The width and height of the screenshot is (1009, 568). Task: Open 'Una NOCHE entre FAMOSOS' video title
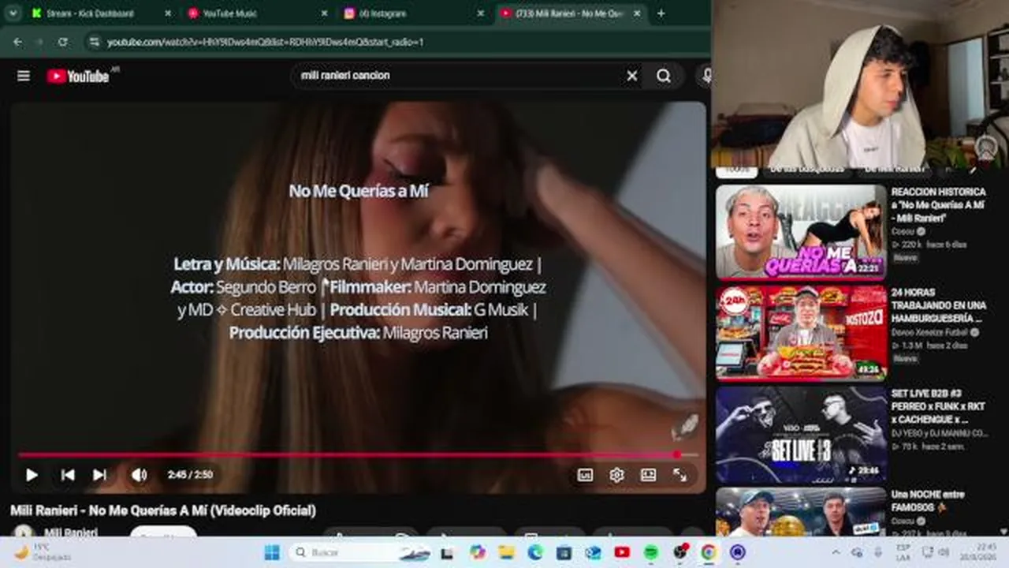coord(928,501)
